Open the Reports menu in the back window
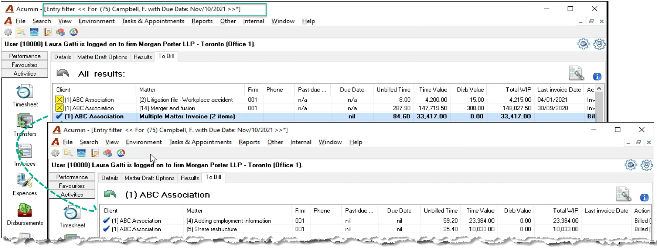 [202, 21]
